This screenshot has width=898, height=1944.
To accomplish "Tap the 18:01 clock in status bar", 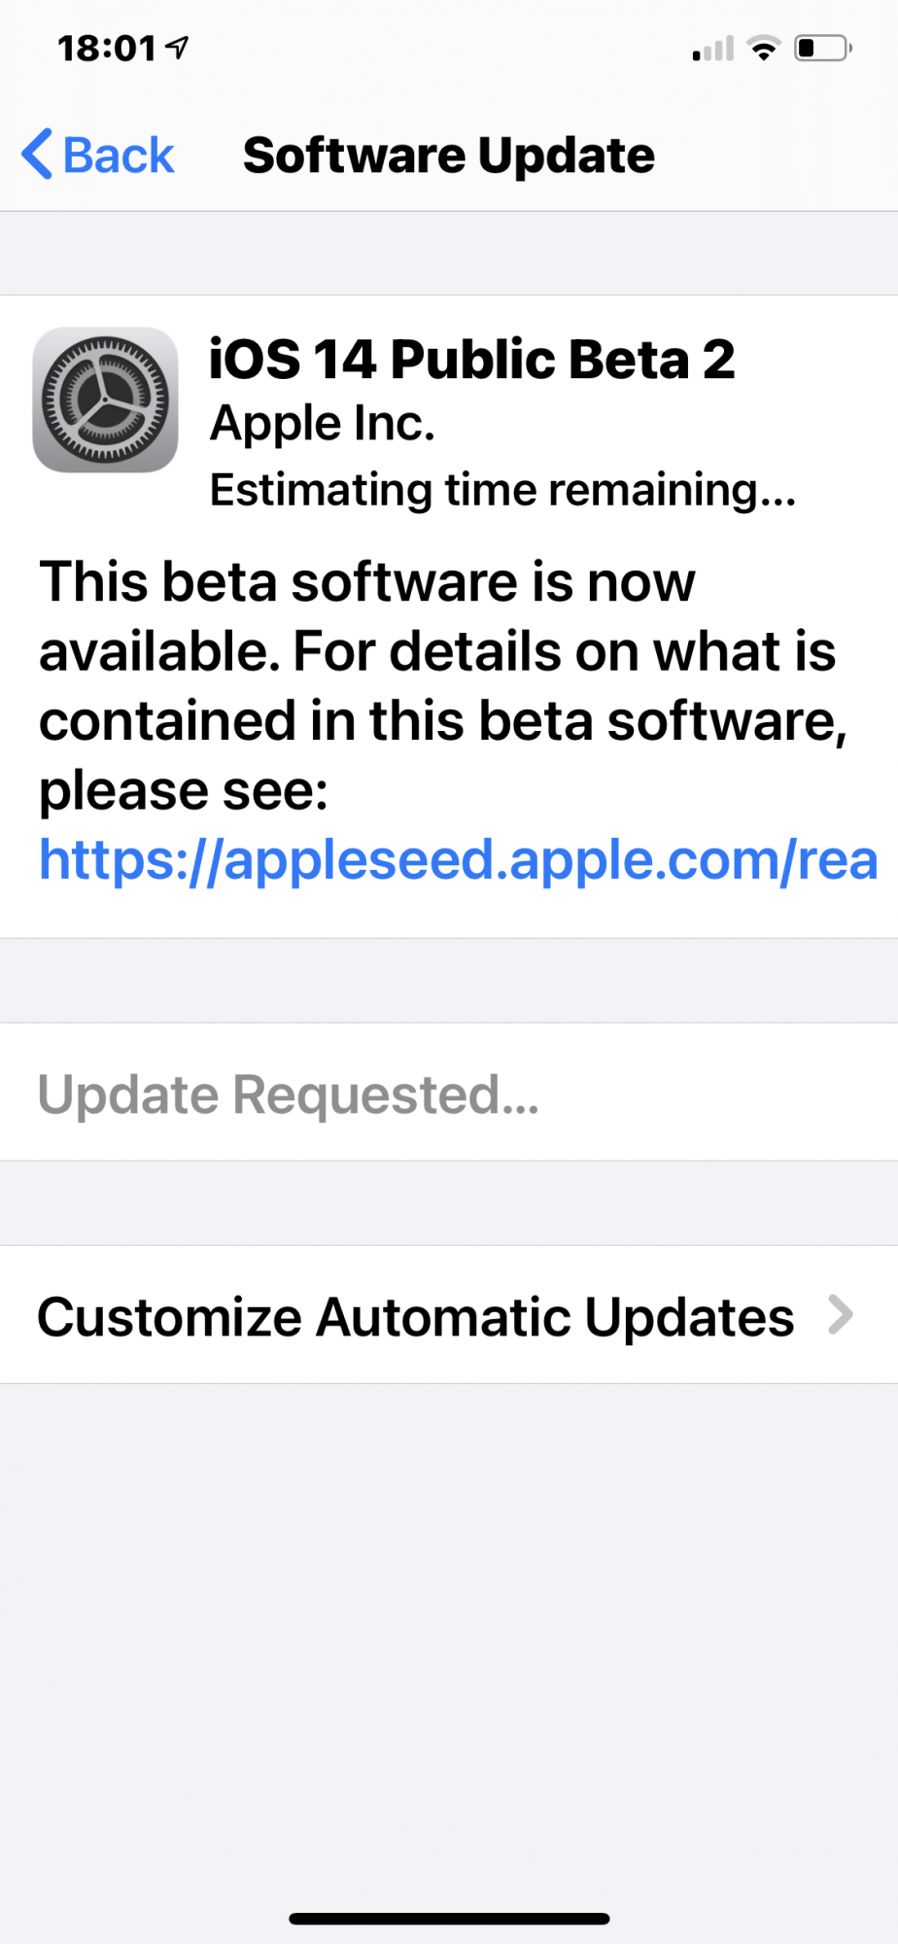I will [x=107, y=48].
